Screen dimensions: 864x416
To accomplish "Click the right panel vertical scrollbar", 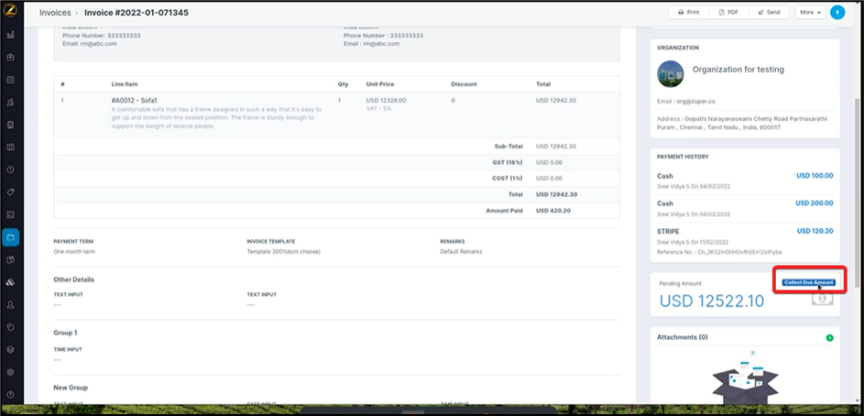I will (857, 192).
